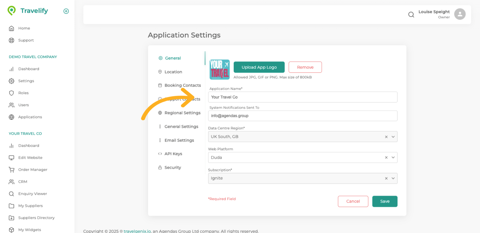Image resolution: width=480 pixels, height=233 pixels.
Task: Open the API Keys settings tab
Action: coord(173,154)
